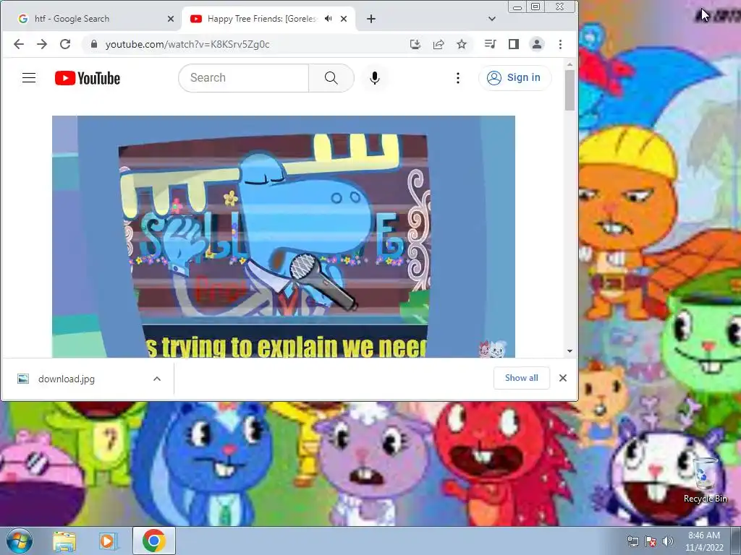The image size is (741, 555).
Task: Open the volume control in tray
Action: pos(668,541)
